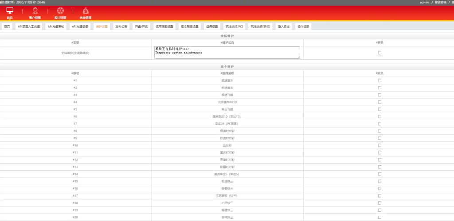Image resolution: width=454 pixels, height=221 pixels.
Task: Check the maintenance switch for 五分彩
Action: [x=379, y=145]
